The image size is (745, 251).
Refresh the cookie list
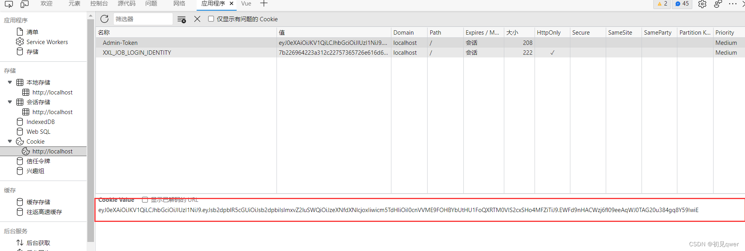pyautogui.click(x=104, y=19)
